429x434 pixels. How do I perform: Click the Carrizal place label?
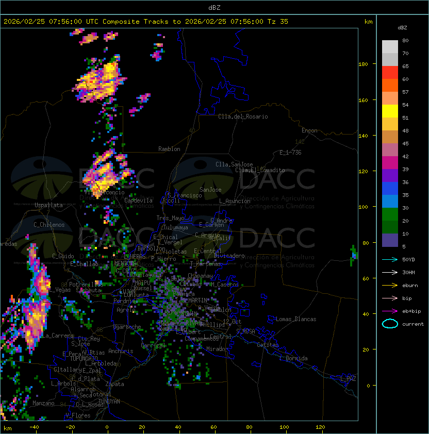(153, 345)
